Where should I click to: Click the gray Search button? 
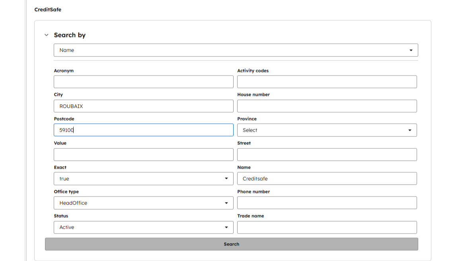pyautogui.click(x=232, y=244)
